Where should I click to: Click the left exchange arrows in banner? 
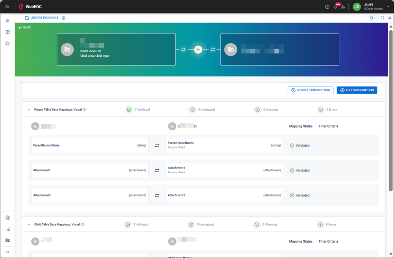pos(183,50)
